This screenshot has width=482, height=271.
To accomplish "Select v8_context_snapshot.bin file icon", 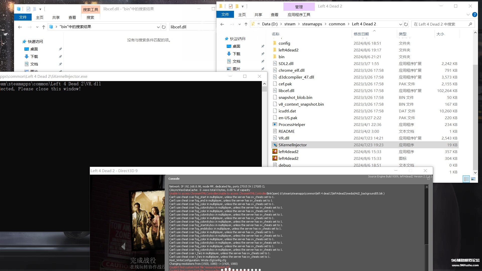I will coord(275,104).
